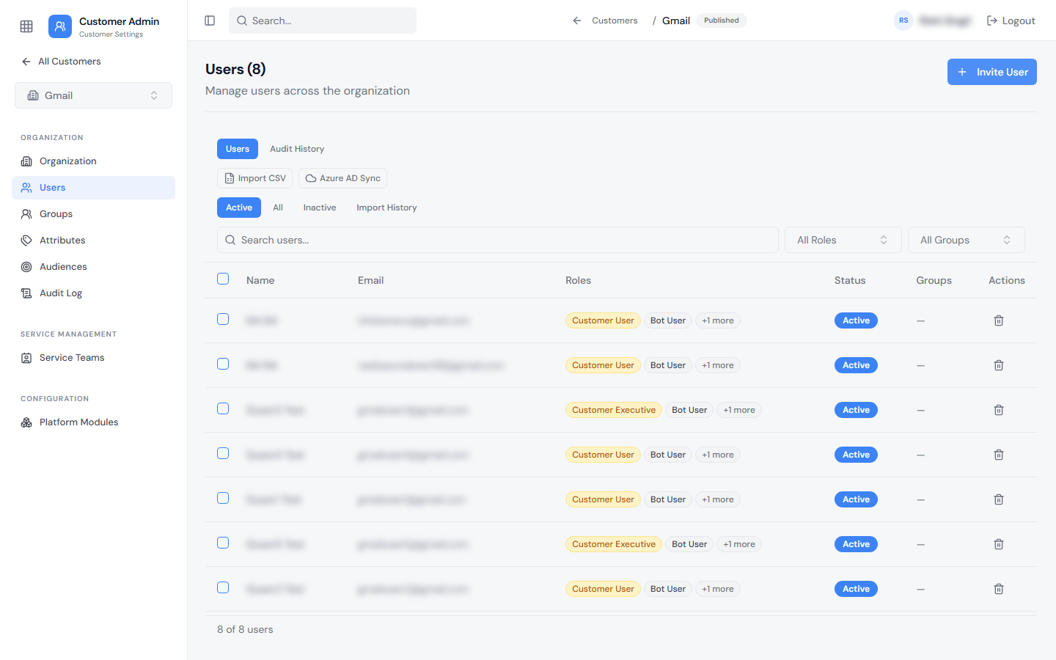Click the Import CSV button
The image size is (1056, 660).
[254, 178]
